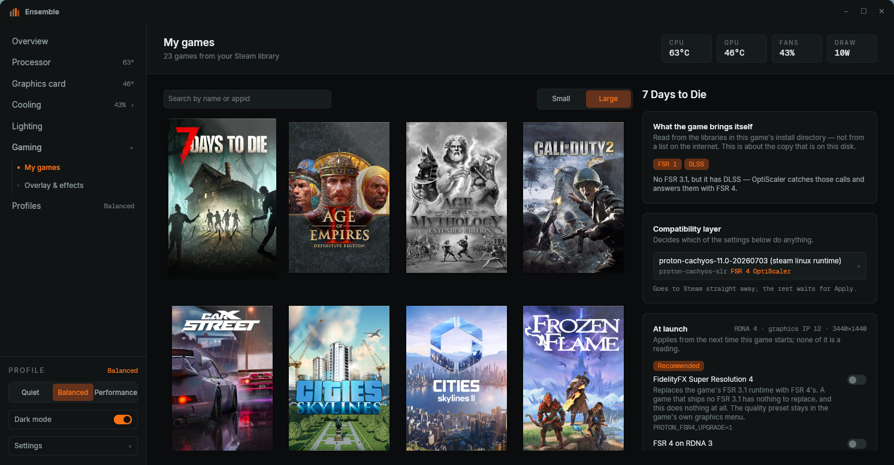Click '23 games from your Steam library' text
This screenshot has width=894, height=465.
[x=221, y=56]
